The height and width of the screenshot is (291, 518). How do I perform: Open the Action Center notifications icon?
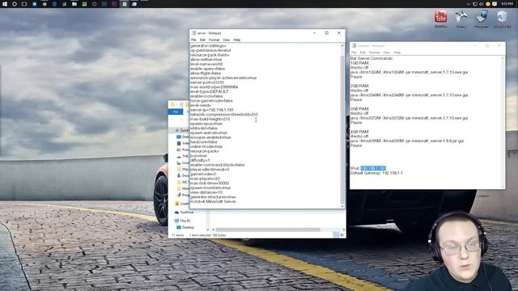pos(495,4)
